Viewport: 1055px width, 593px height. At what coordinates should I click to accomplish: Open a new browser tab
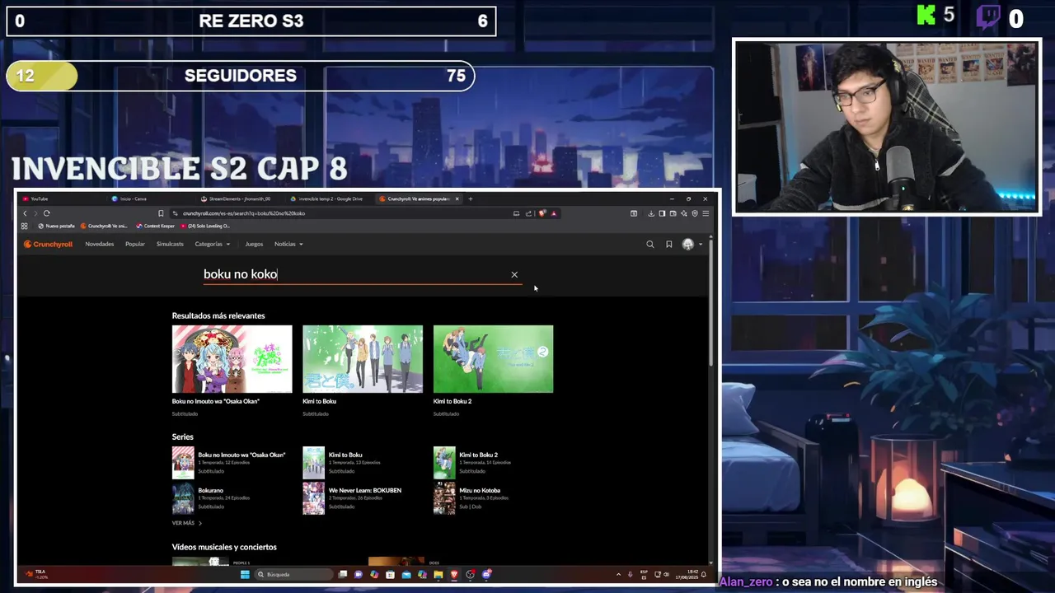[x=470, y=198]
